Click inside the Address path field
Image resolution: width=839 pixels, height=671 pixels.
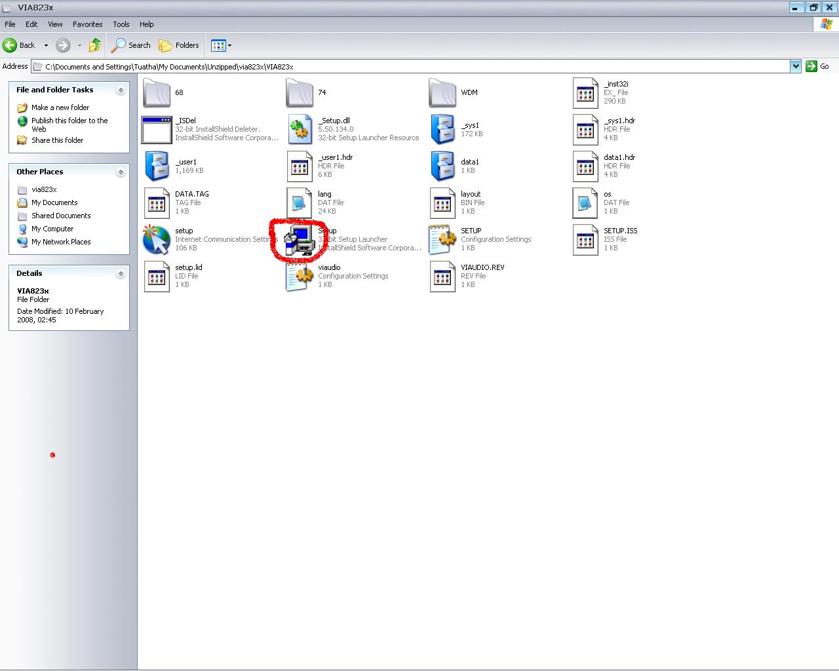(x=410, y=66)
